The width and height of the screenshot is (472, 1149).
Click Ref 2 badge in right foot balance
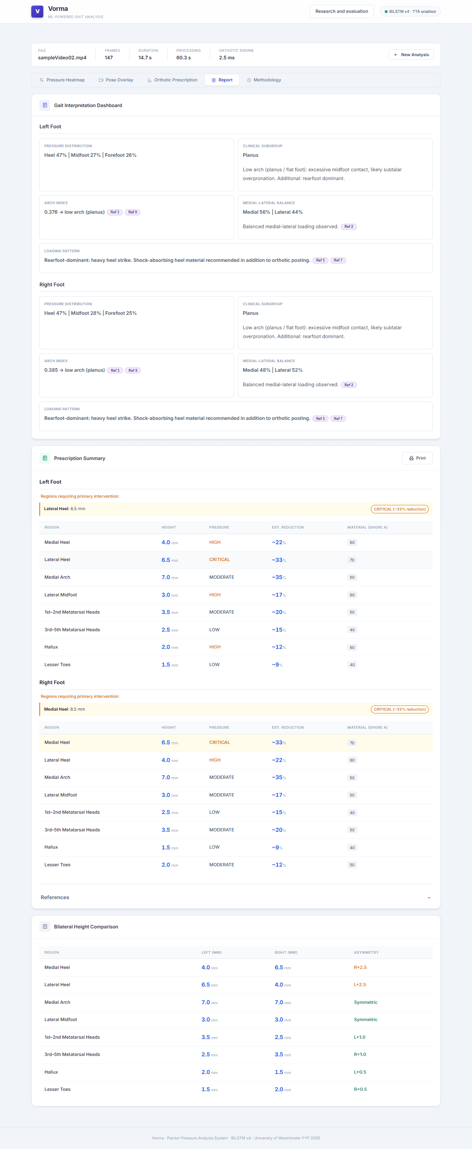tap(348, 385)
